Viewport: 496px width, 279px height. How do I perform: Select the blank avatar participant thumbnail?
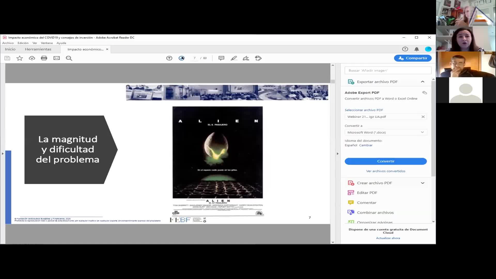(466, 90)
